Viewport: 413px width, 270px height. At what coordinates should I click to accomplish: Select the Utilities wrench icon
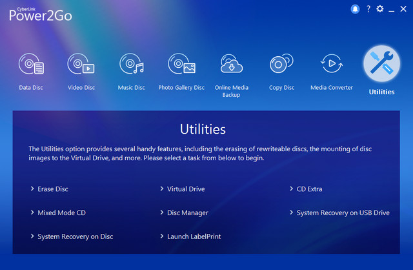(x=381, y=63)
